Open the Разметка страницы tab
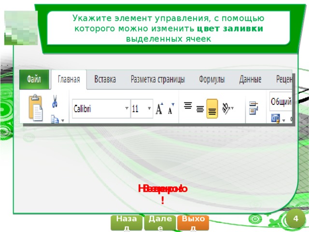Viewport: 309px width, 232px height. (158, 79)
